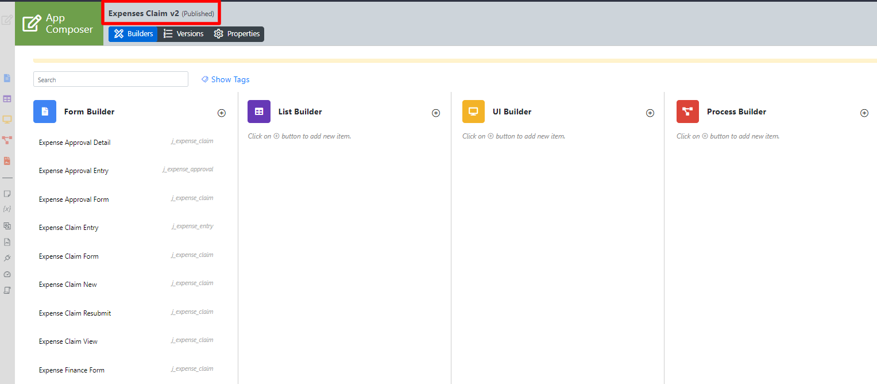Image resolution: width=877 pixels, height=384 pixels.
Task: Open the Expense Approval Detail form
Action: [75, 143]
